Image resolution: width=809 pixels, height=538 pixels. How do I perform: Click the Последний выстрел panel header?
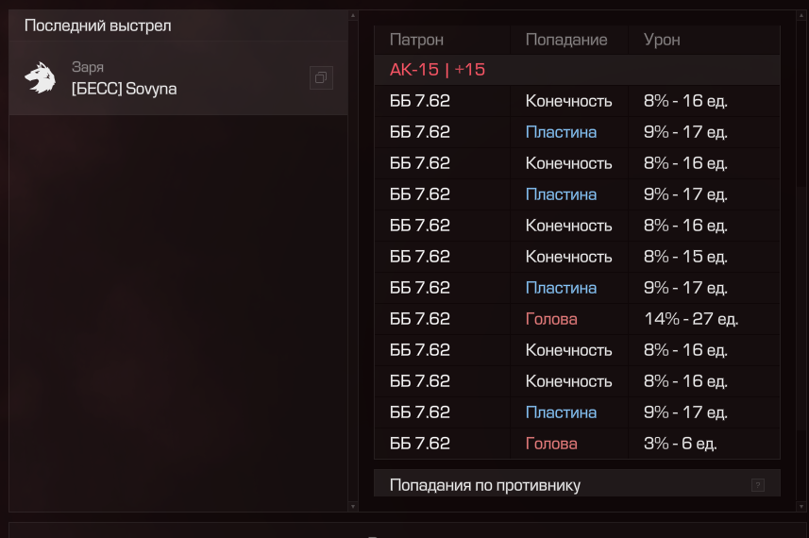click(178, 25)
